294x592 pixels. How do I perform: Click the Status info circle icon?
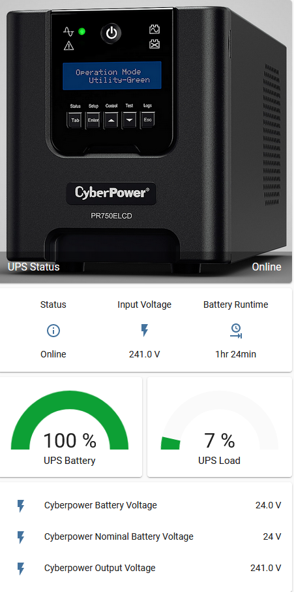pos(53,331)
